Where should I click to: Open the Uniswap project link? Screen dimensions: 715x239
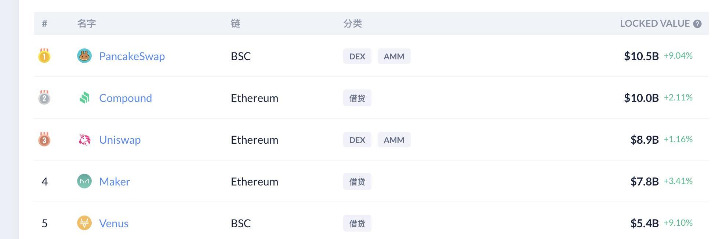[x=120, y=140]
